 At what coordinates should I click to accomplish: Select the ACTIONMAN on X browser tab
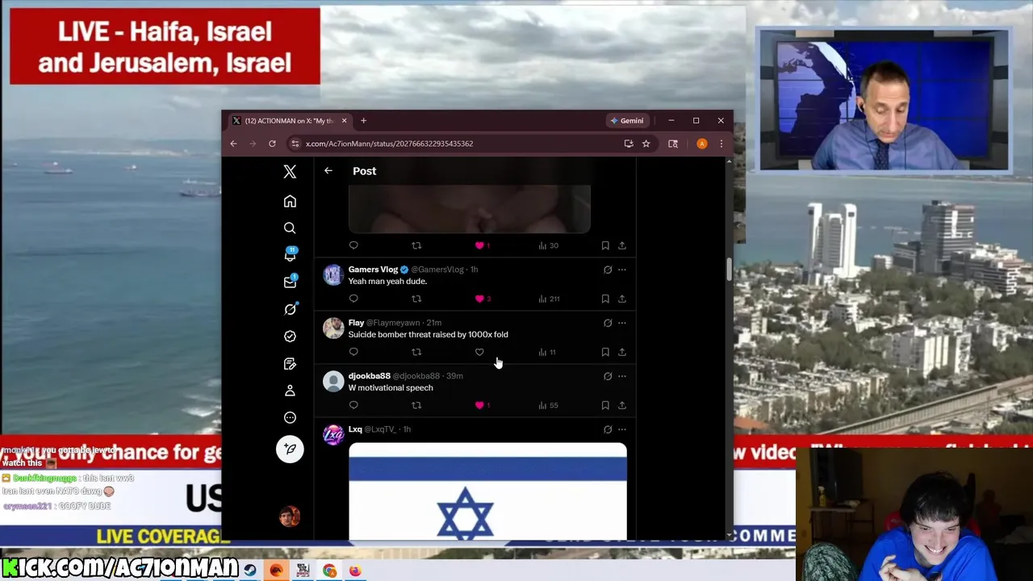[x=289, y=121]
